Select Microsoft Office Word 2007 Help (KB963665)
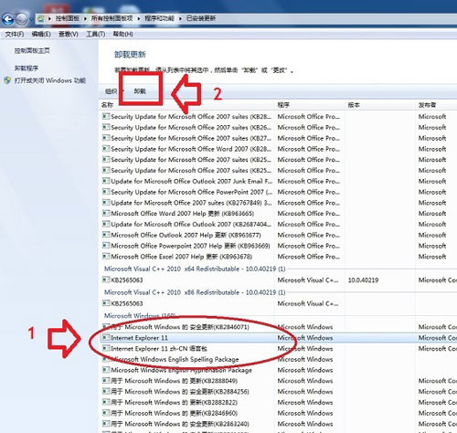Image resolution: width=457 pixels, height=433 pixels. coord(279,213)
